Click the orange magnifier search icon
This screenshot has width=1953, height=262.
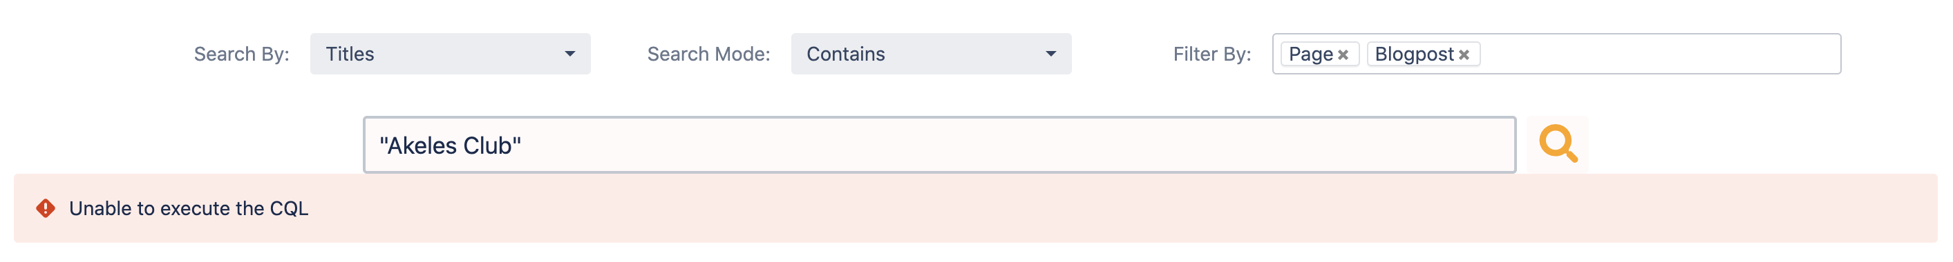point(1558,143)
